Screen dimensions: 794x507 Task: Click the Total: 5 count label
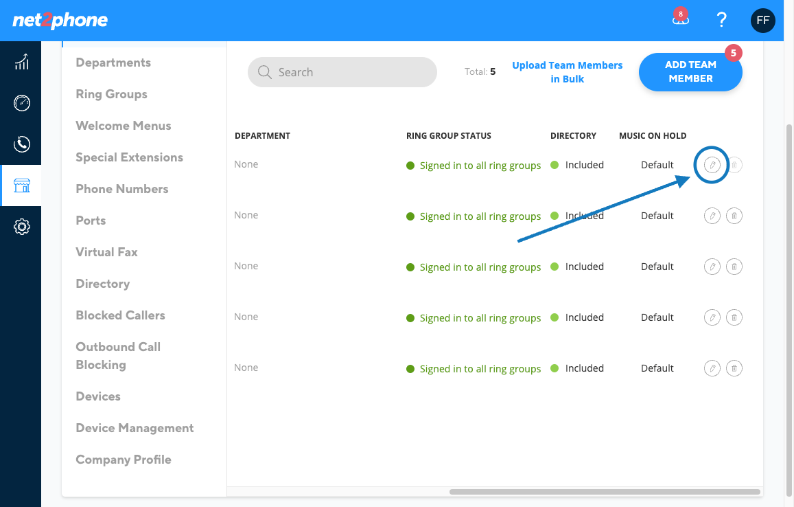click(480, 72)
